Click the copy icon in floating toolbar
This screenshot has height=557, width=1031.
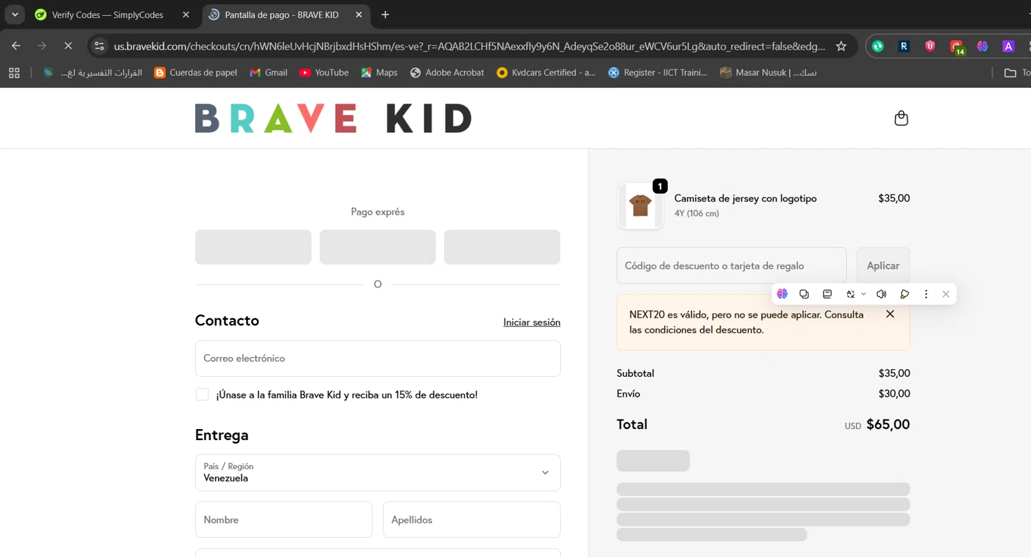(804, 294)
